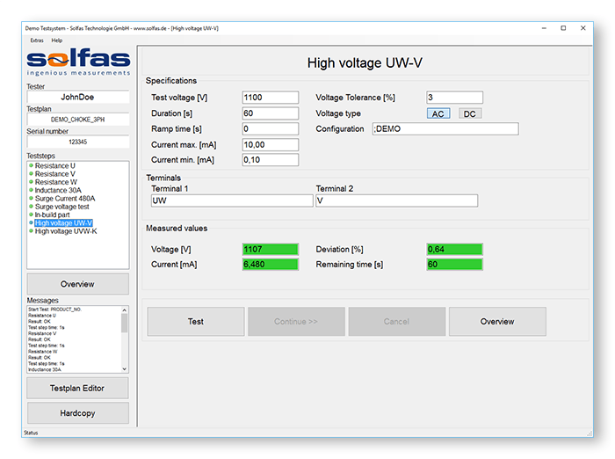Select Surge voltage test teststep
The width and height of the screenshot is (615, 459).
62,207
